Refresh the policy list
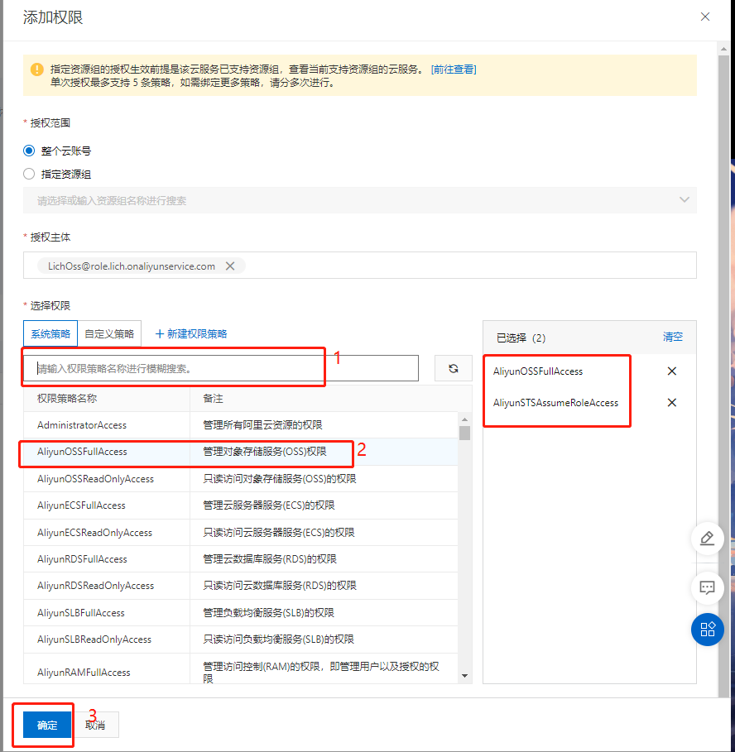 [x=454, y=368]
